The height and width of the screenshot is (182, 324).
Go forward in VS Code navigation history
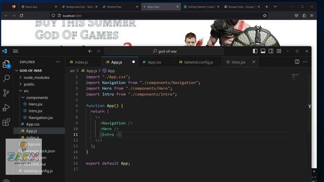click(98, 51)
